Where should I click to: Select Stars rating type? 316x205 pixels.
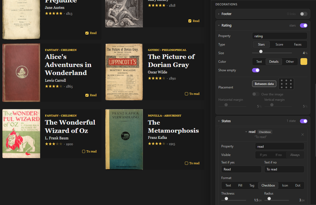261,44
